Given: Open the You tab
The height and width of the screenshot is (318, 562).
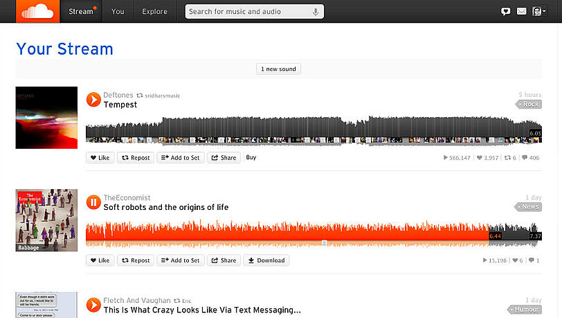Looking at the screenshot, I should coord(118,11).
